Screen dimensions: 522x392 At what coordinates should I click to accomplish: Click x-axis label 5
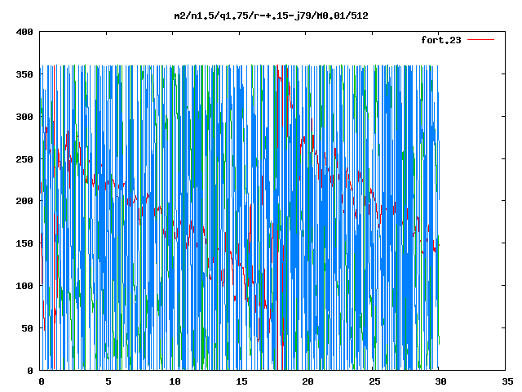[108, 381]
